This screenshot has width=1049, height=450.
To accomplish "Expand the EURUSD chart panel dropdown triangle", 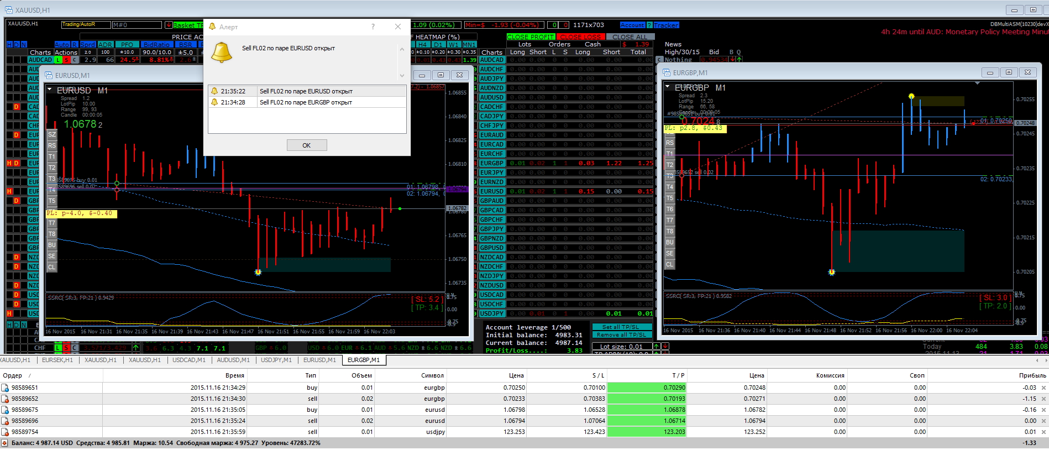I will point(49,90).
